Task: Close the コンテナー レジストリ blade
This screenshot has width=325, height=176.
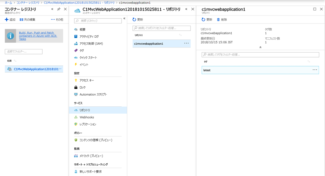Action: tap(65, 9)
